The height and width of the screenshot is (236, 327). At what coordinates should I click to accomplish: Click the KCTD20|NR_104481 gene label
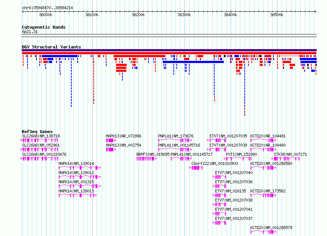[268, 136]
